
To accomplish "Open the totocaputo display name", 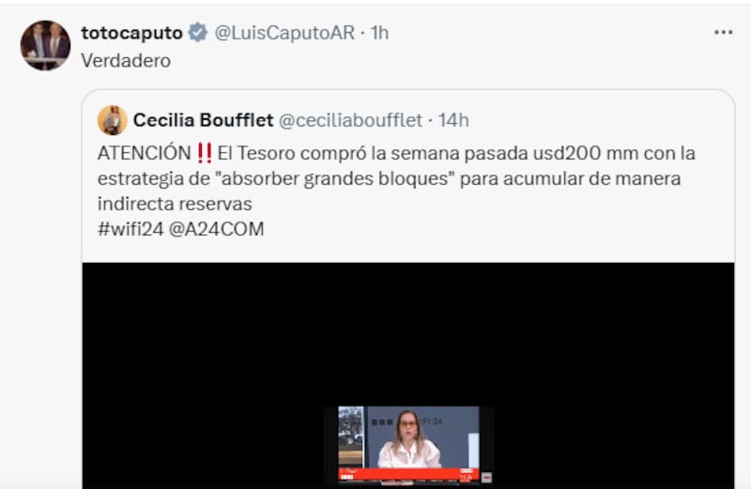I will (131, 33).
